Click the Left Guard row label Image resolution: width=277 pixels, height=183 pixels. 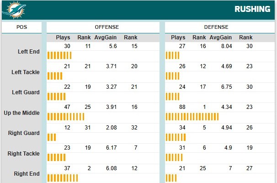pyautogui.click(x=26, y=92)
